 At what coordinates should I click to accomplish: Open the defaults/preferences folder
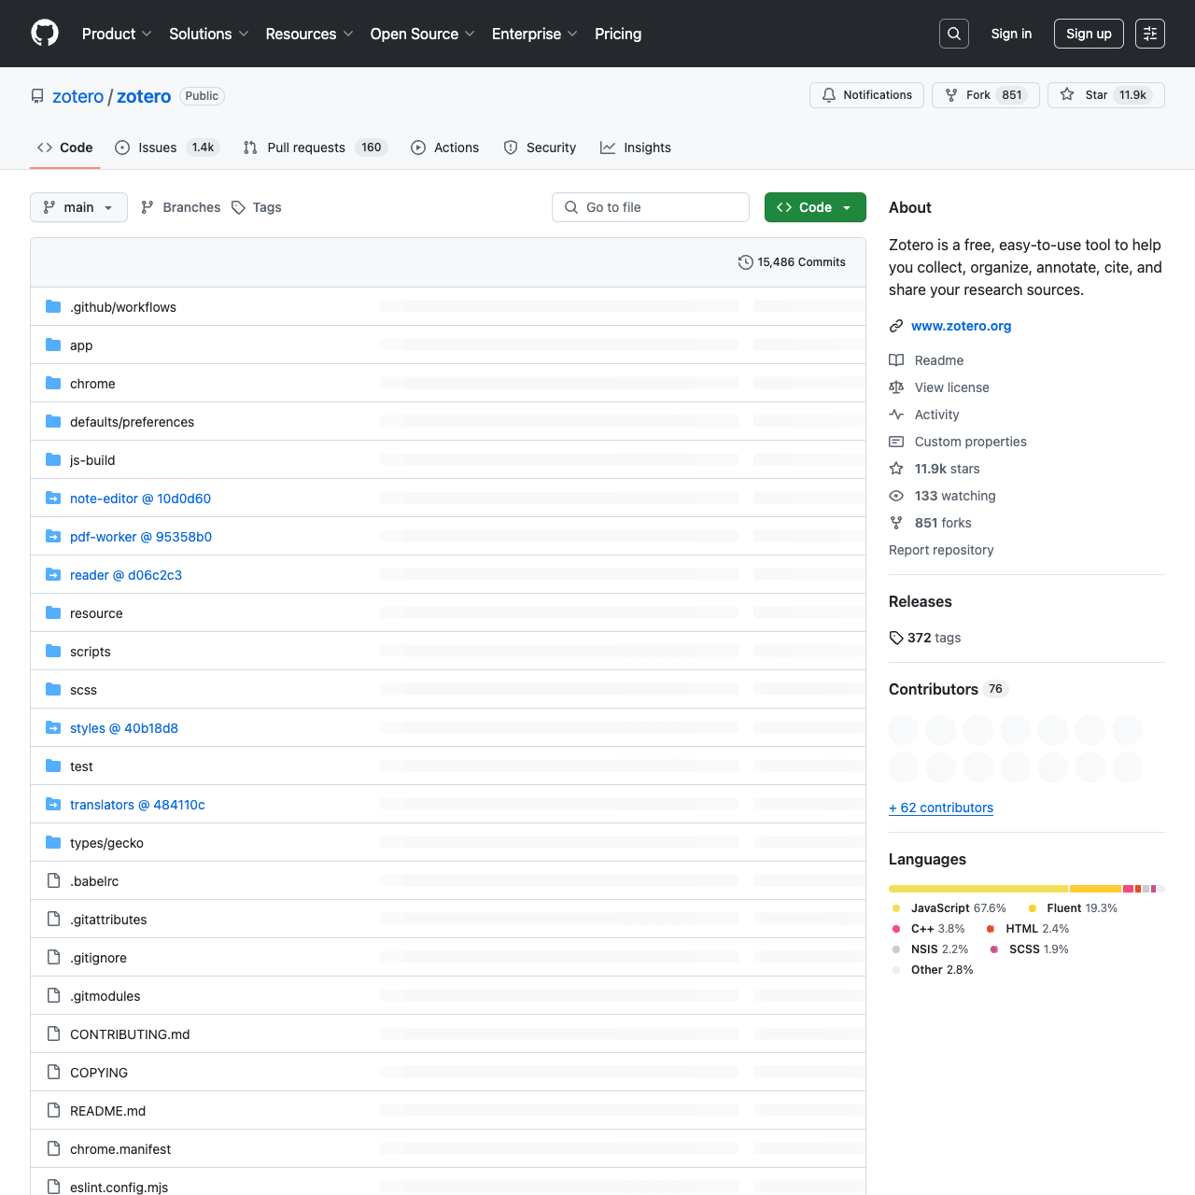tap(132, 422)
